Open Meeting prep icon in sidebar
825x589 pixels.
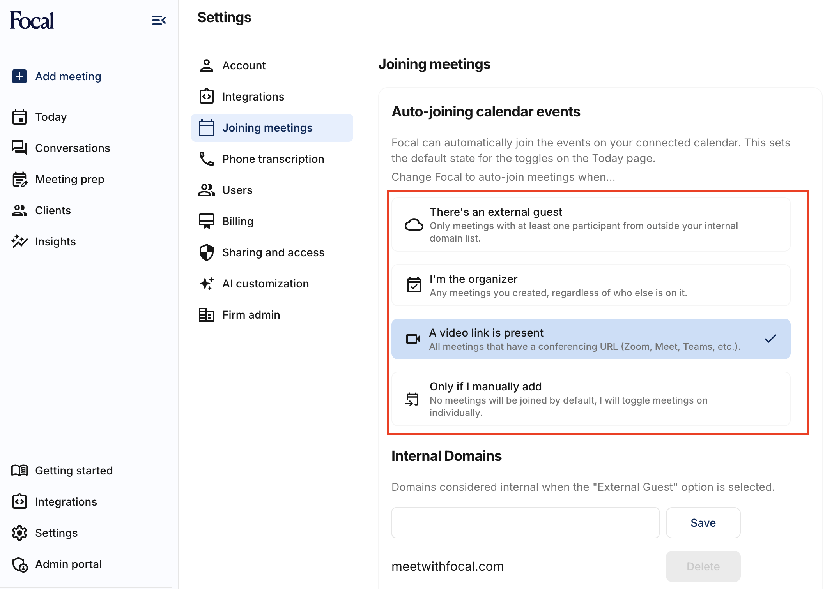point(19,179)
